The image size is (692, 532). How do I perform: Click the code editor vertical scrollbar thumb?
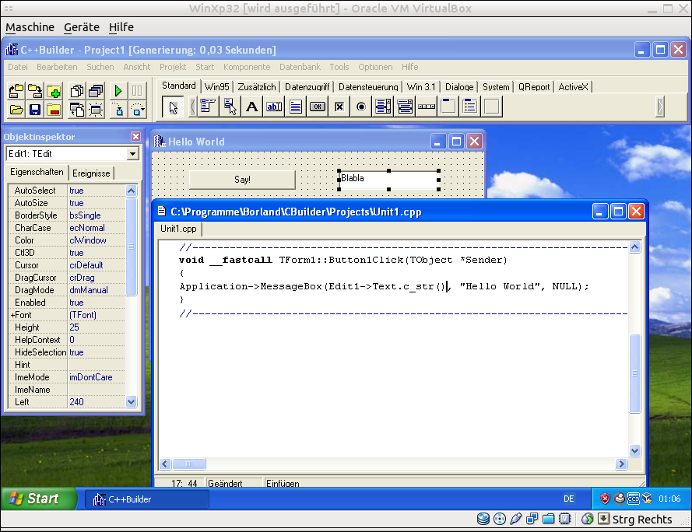(634, 373)
